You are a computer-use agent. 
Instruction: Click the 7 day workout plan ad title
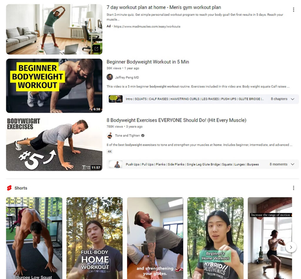[163, 7]
